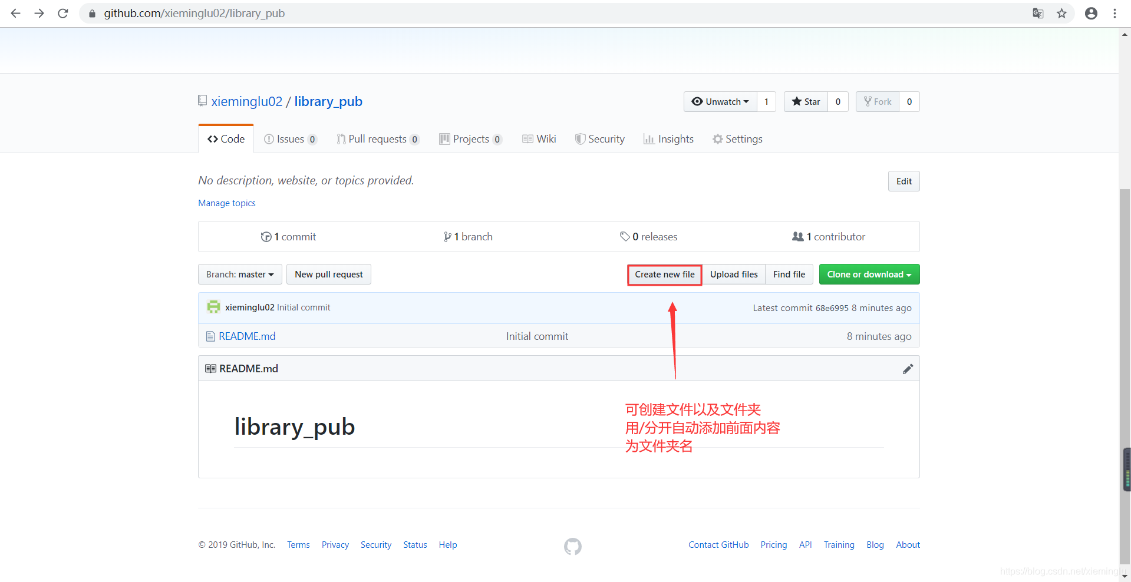Open Contact GitHub link
Image resolution: width=1131 pixels, height=582 pixels.
coord(718,545)
